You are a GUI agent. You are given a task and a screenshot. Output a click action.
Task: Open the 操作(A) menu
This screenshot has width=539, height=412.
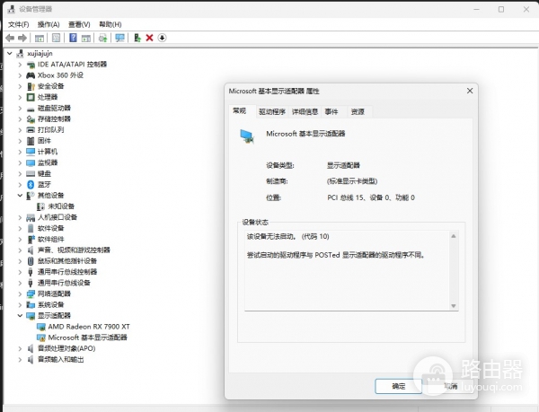coord(49,24)
